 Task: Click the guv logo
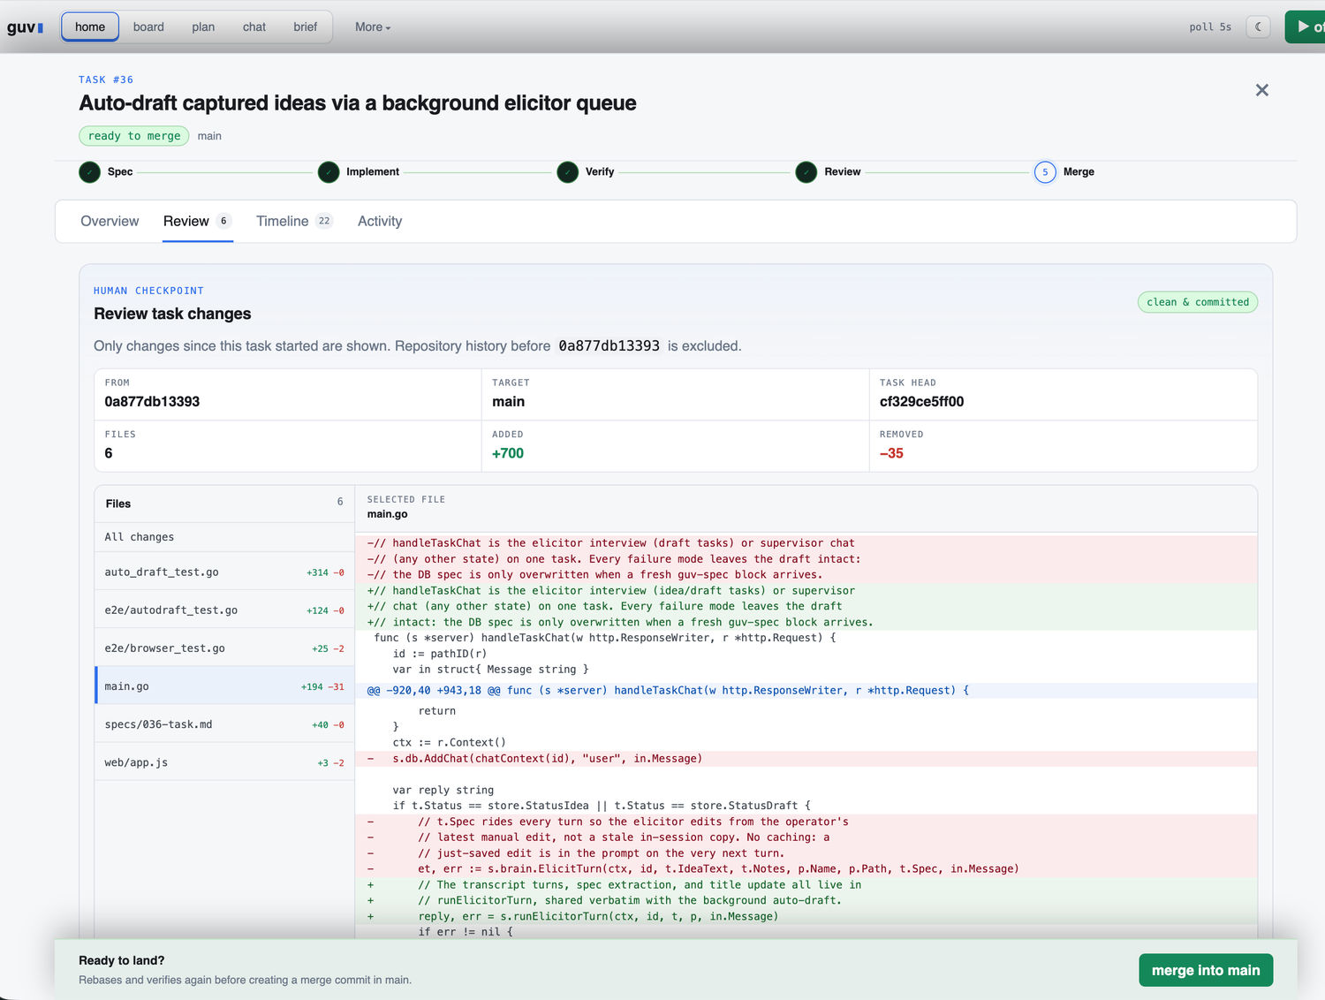pyautogui.click(x=25, y=27)
